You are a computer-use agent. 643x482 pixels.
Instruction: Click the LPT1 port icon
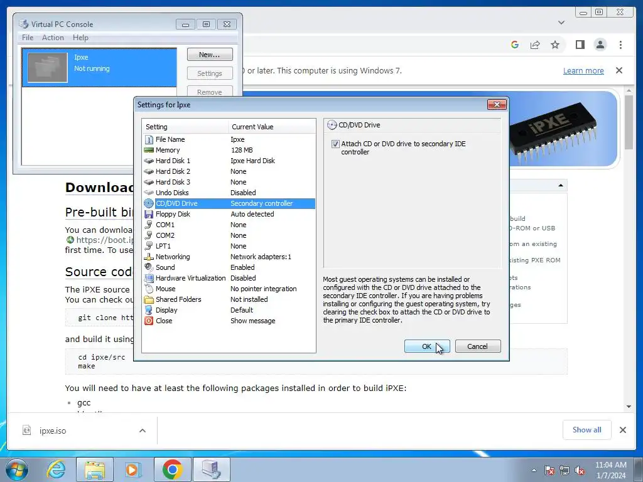coord(149,246)
